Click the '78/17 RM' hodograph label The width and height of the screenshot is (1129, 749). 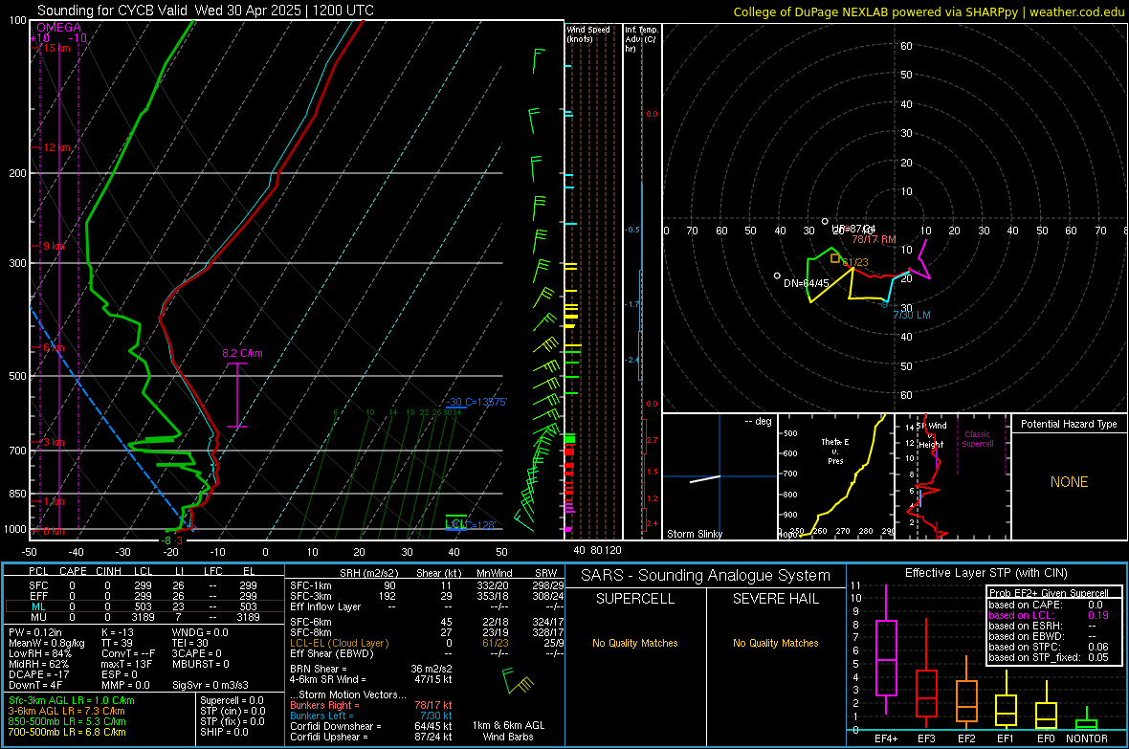click(x=874, y=239)
